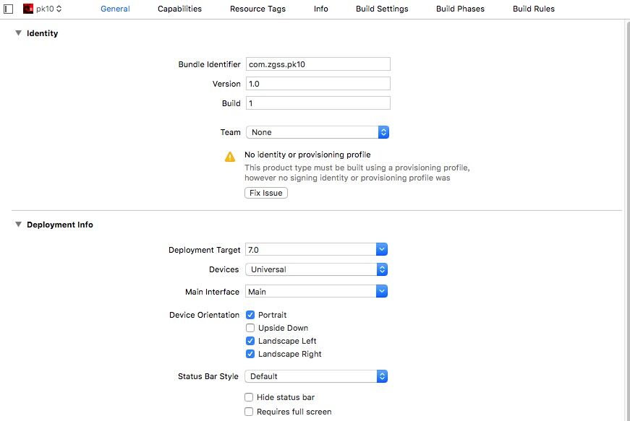Click the yellow provisioning warning icon
630x421 pixels.
pos(230,157)
